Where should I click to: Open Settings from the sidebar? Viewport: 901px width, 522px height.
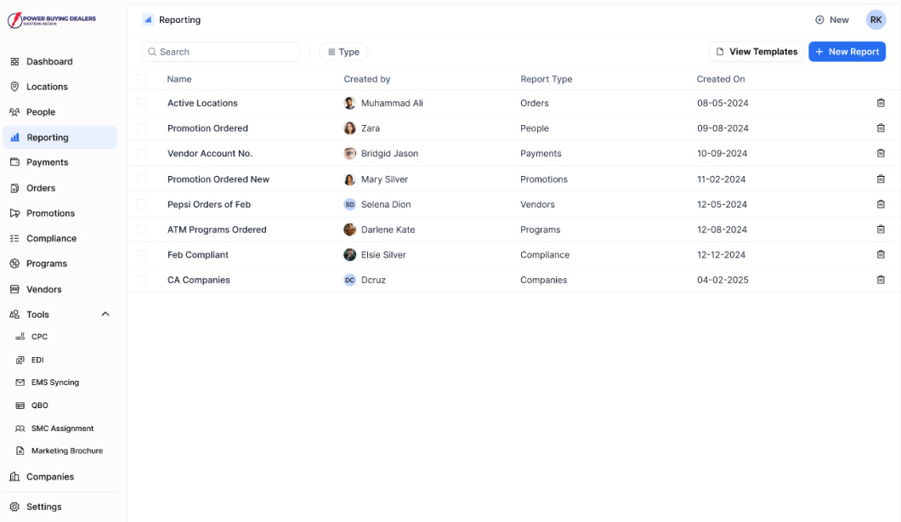(x=44, y=506)
